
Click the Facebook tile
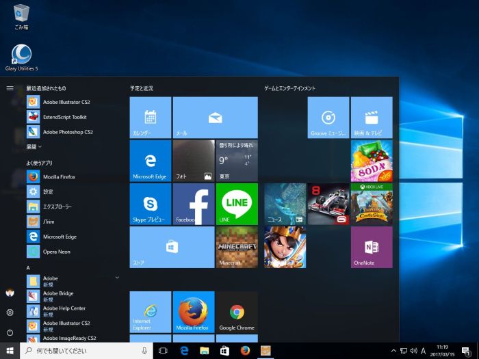tap(194, 204)
